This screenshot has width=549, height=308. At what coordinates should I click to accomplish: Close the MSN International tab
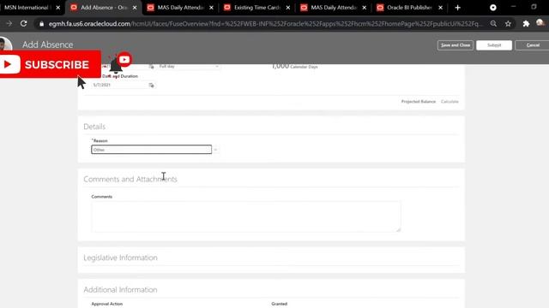pyautogui.click(x=58, y=8)
